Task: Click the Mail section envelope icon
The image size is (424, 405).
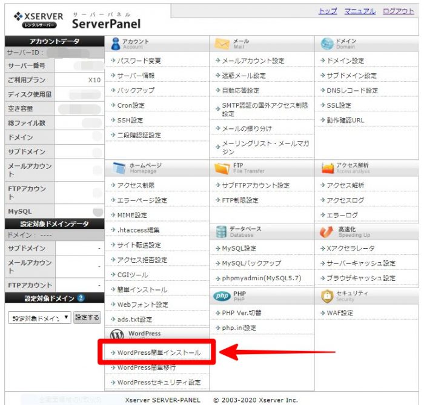Action: [222, 44]
